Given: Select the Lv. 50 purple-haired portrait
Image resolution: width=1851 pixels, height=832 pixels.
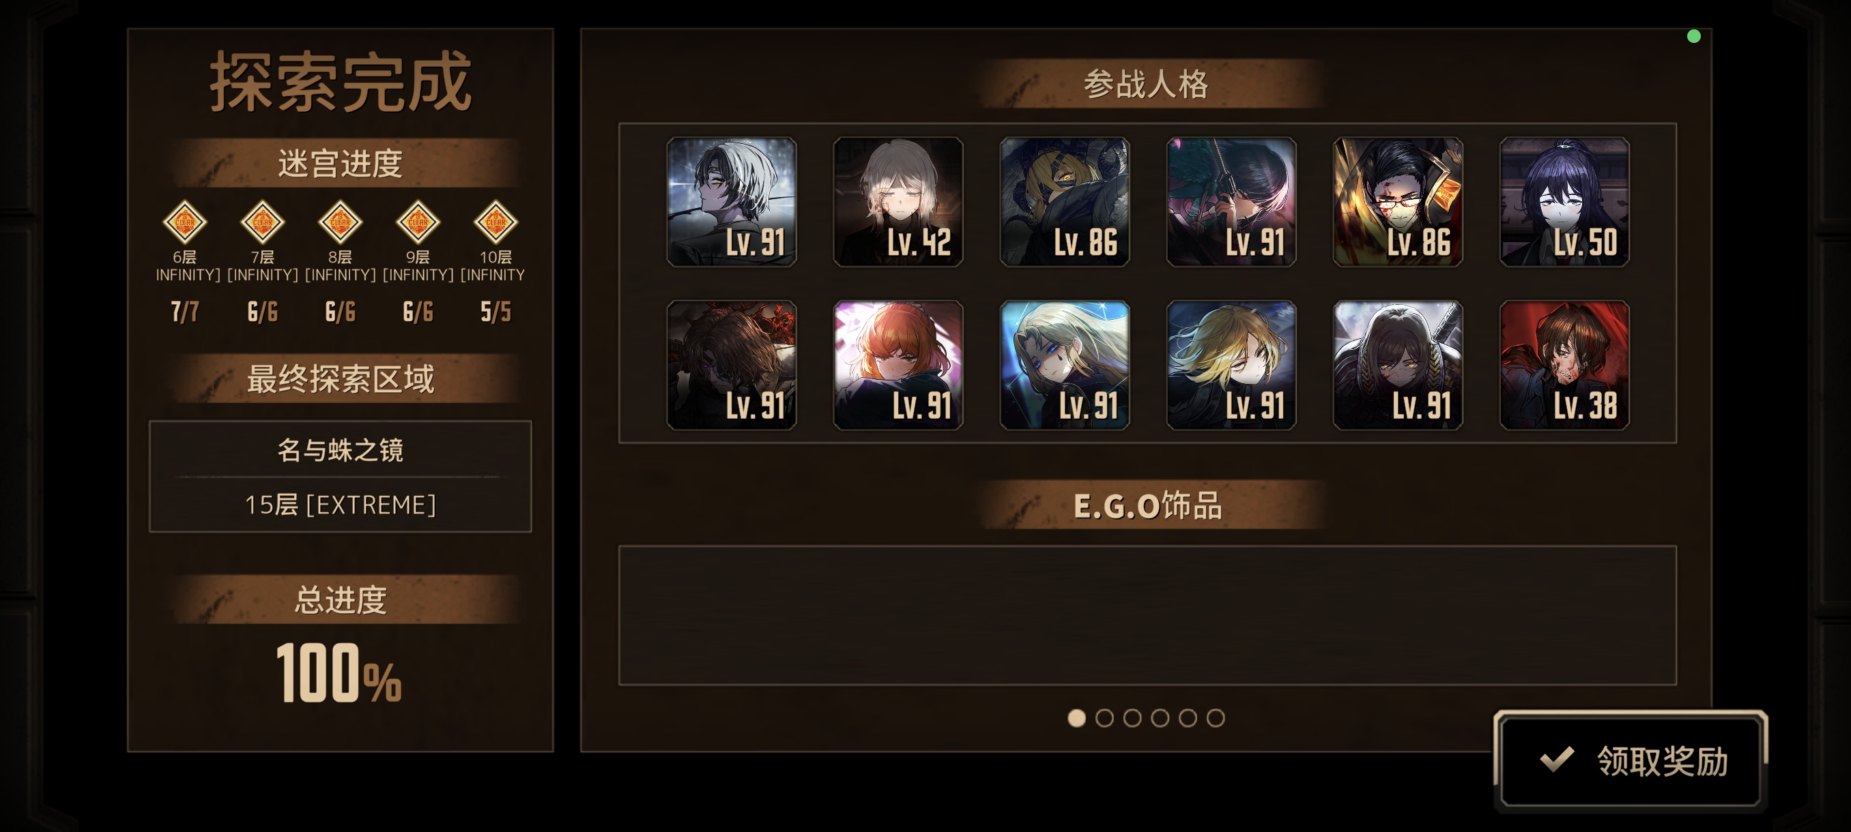Looking at the screenshot, I should (1564, 202).
